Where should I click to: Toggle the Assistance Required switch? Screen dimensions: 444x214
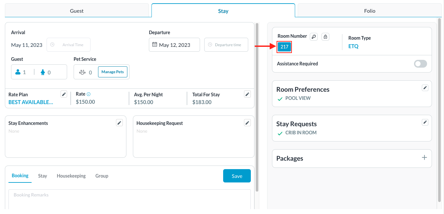pos(420,64)
